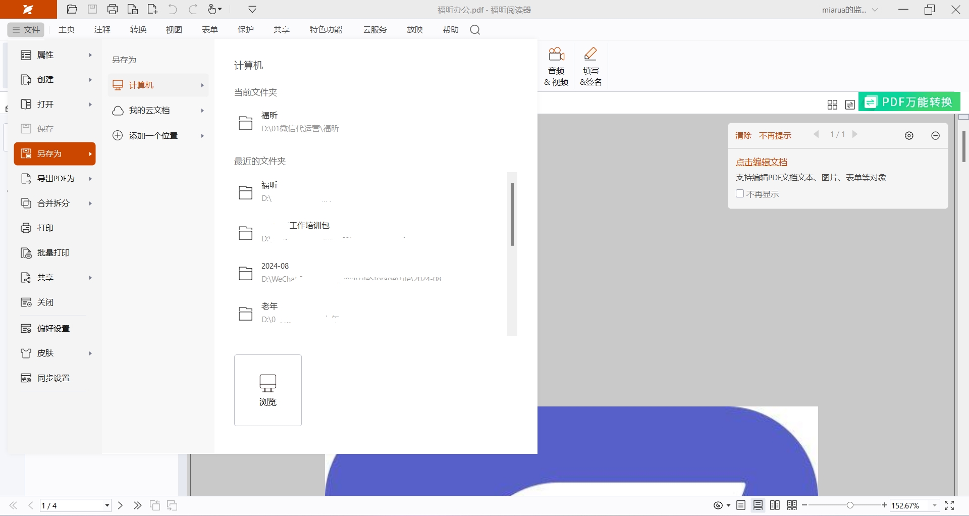Click the thumbnail grid view icon
The height and width of the screenshot is (516, 969).
tap(832, 105)
